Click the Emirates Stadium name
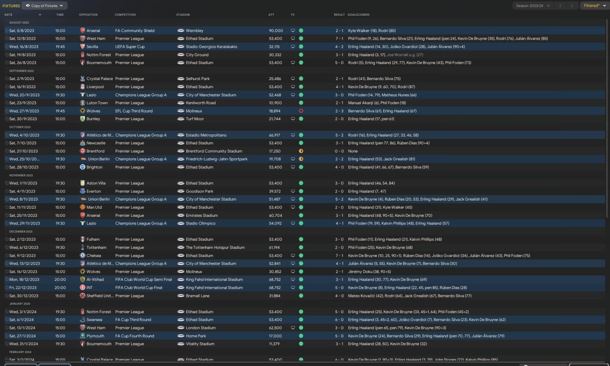Image resolution: width=610 pixels, height=366 pixels. pos(201,215)
